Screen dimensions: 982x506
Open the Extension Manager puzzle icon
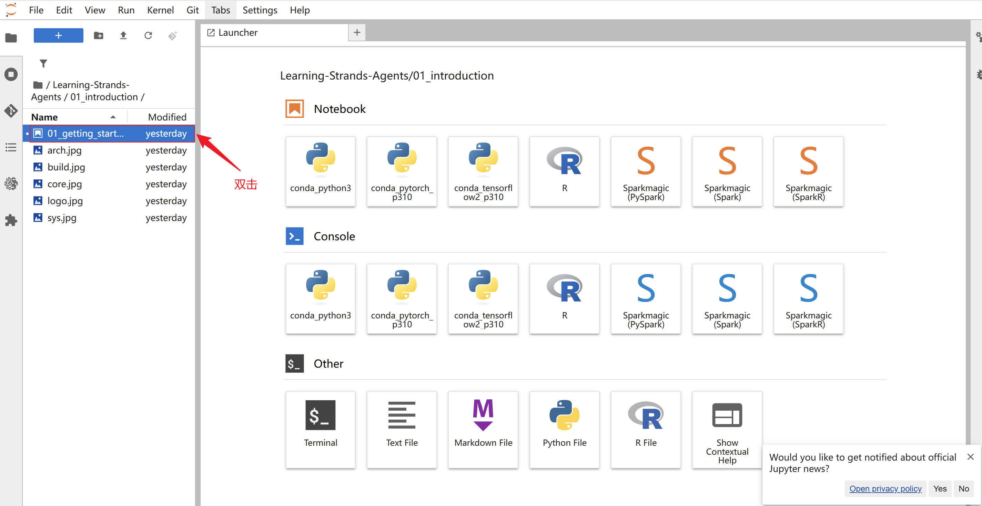tap(11, 220)
